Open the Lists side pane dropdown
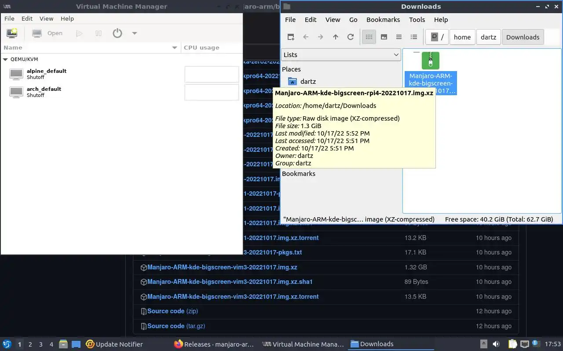This screenshot has width=563, height=351. (x=341, y=55)
